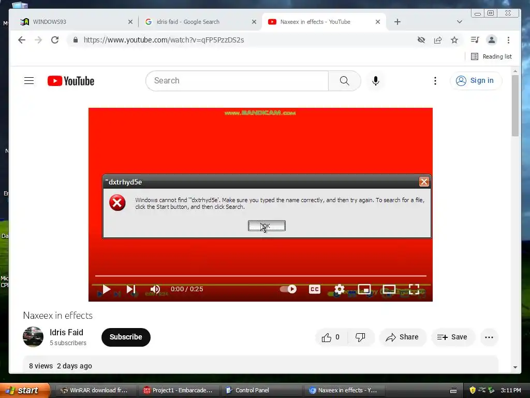Open the Idris Faid channel name link
The width and height of the screenshot is (530, 398).
(x=66, y=332)
